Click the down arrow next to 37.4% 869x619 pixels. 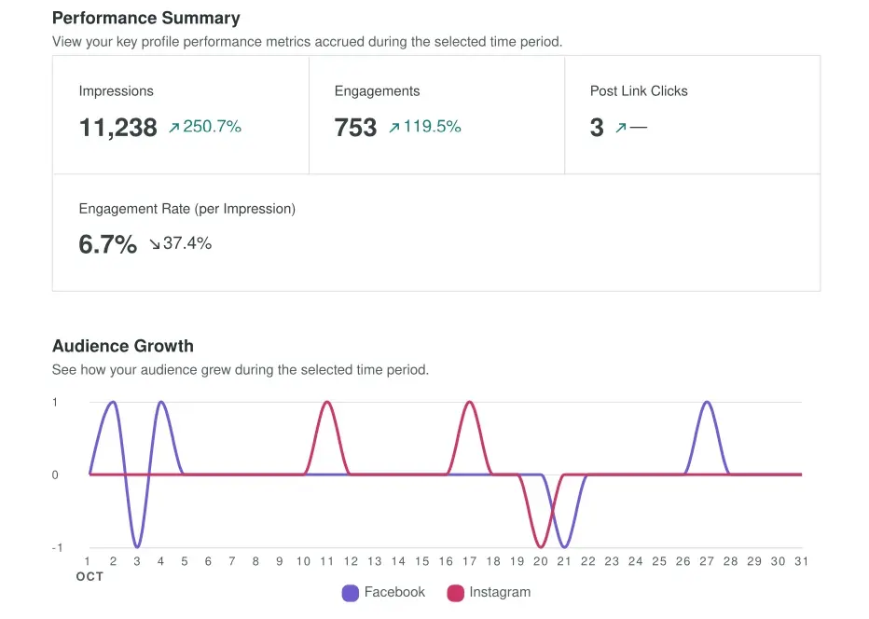155,245
